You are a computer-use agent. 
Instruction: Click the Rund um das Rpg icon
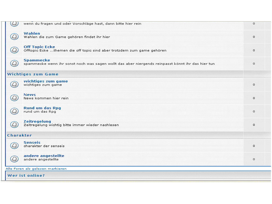[x=14, y=111]
